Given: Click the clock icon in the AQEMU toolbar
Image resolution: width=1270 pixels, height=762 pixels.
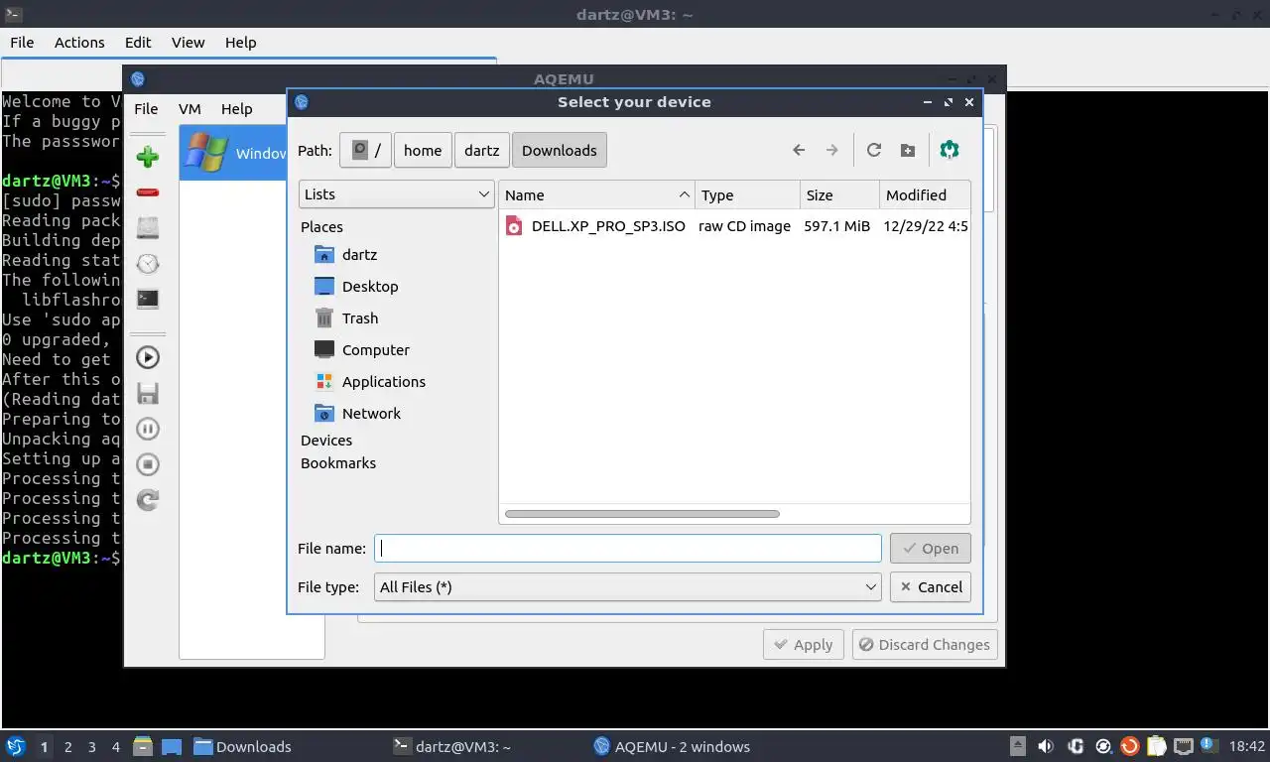Looking at the screenshot, I should (148, 263).
